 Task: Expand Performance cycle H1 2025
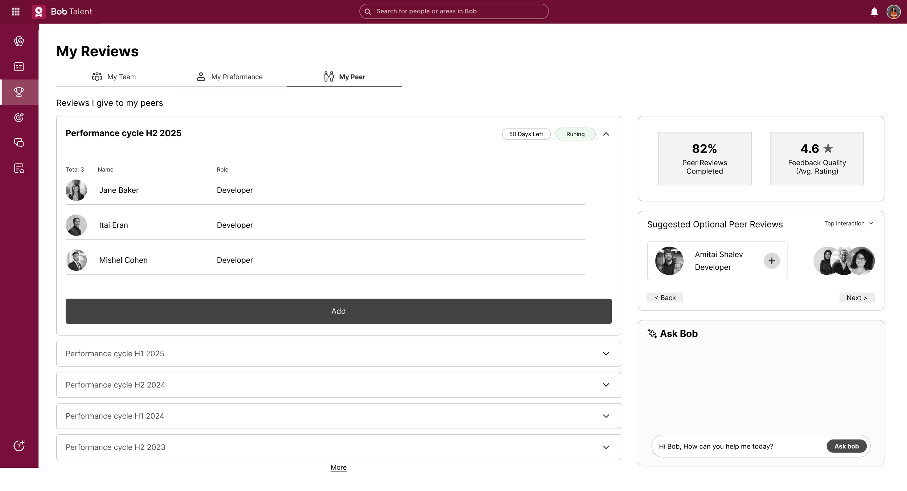(606, 354)
